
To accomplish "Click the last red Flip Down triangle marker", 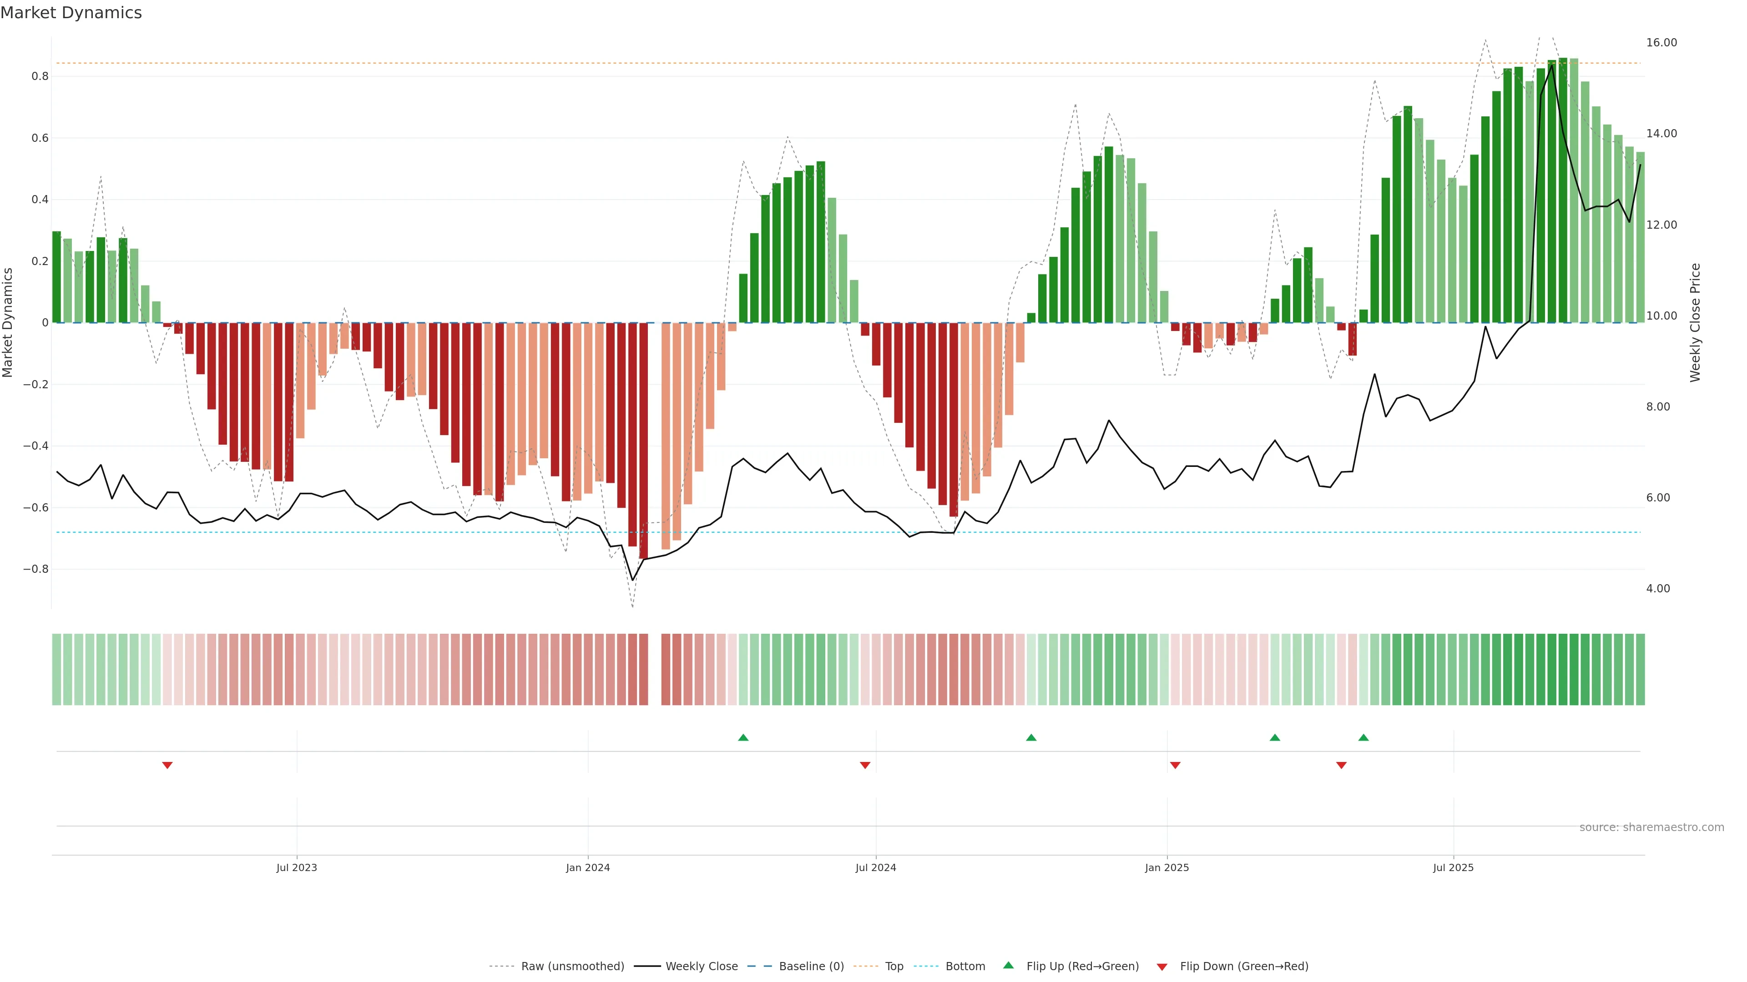I will [x=1341, y=765].
